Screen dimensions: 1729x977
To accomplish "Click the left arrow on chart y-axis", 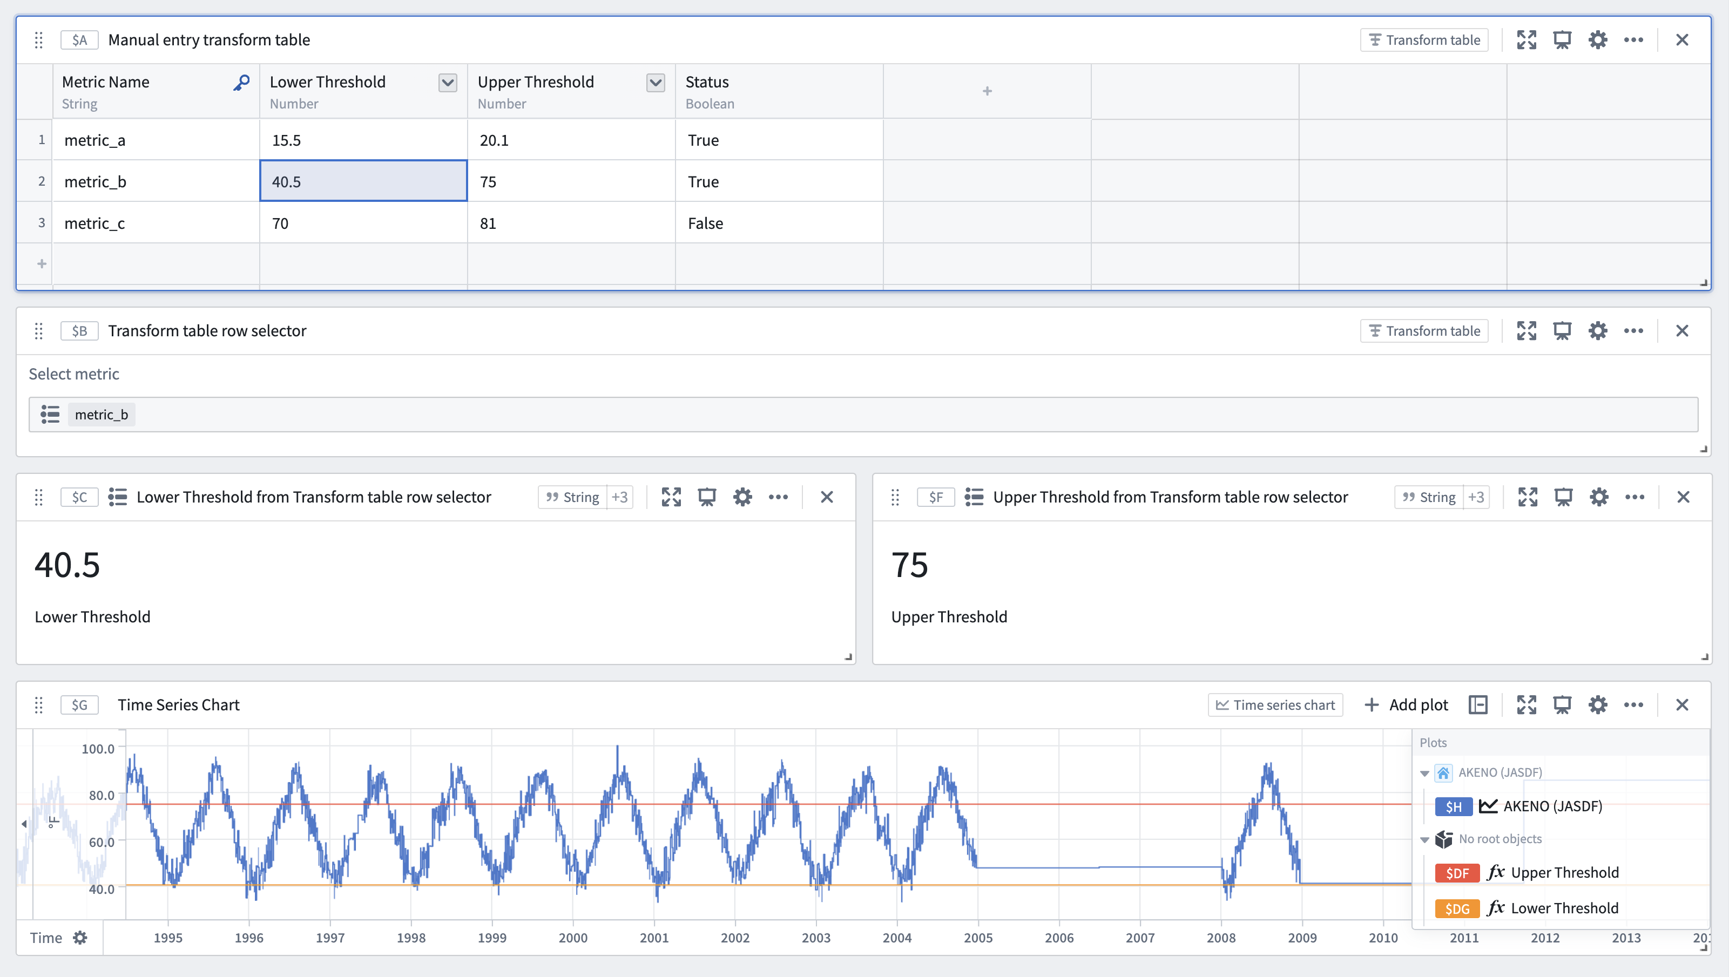I will click(24, 823).
